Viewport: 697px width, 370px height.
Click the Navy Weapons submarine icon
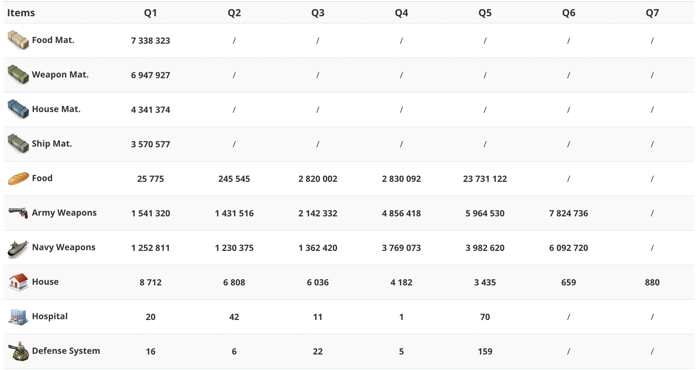coord(18,249)
